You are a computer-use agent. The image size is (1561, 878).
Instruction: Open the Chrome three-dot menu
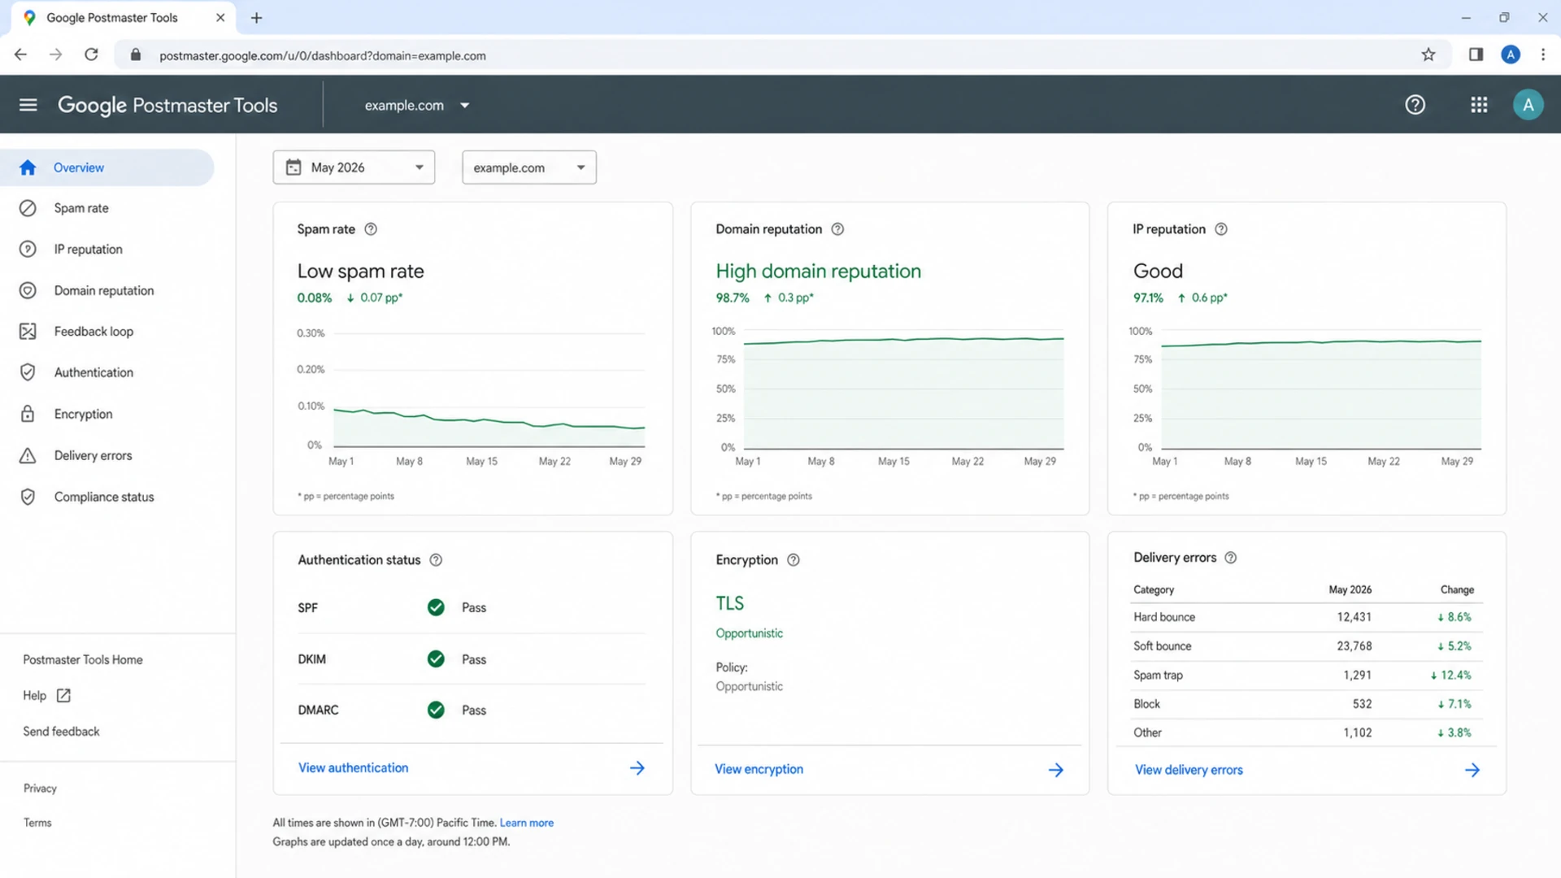[1543, 55]
